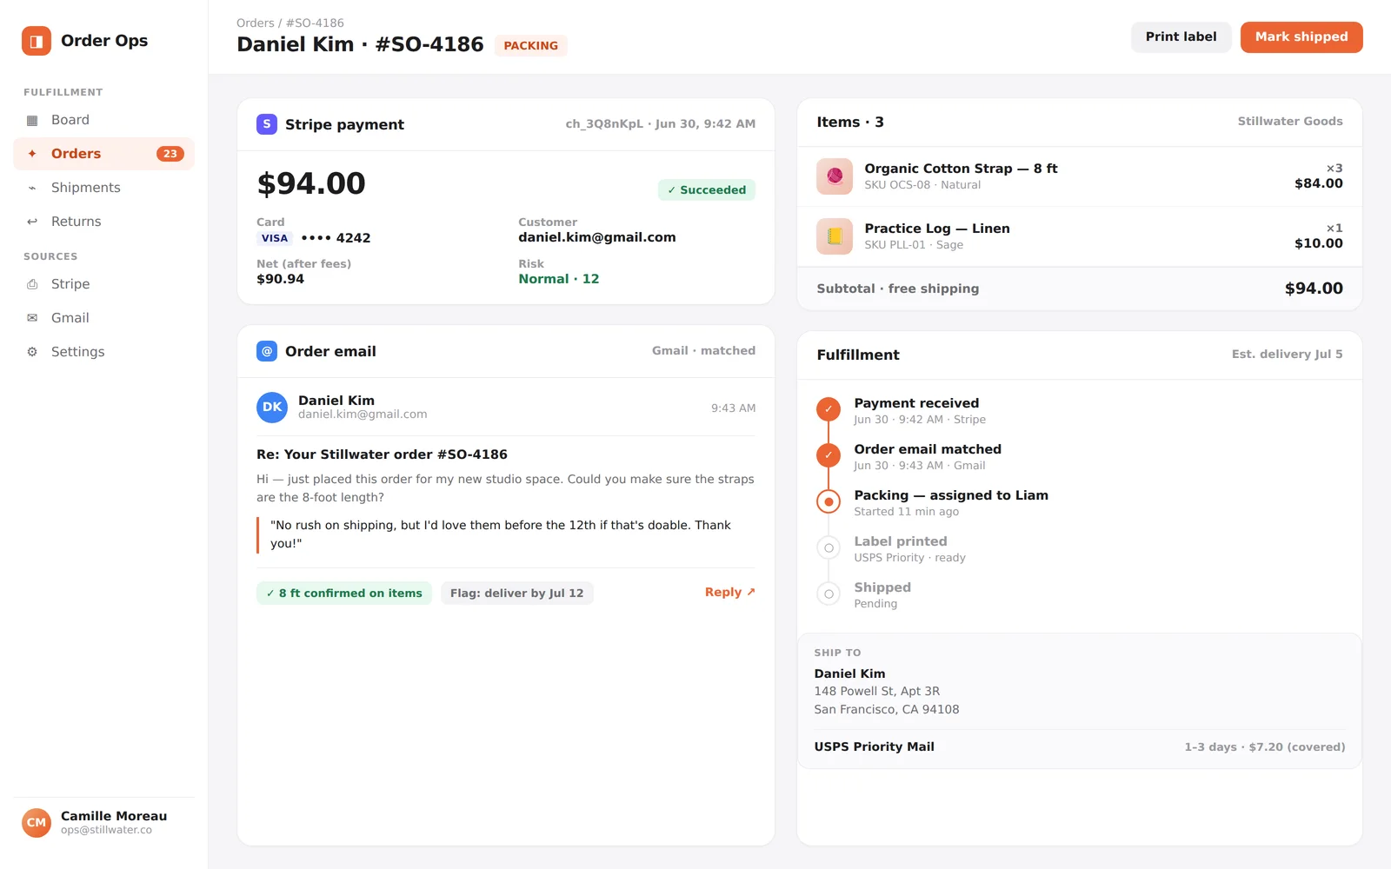Click the '148 Powell St, Apt 3R' address line
The image size is (1391, 869).
pyautogui.click(x=877, y=692)
